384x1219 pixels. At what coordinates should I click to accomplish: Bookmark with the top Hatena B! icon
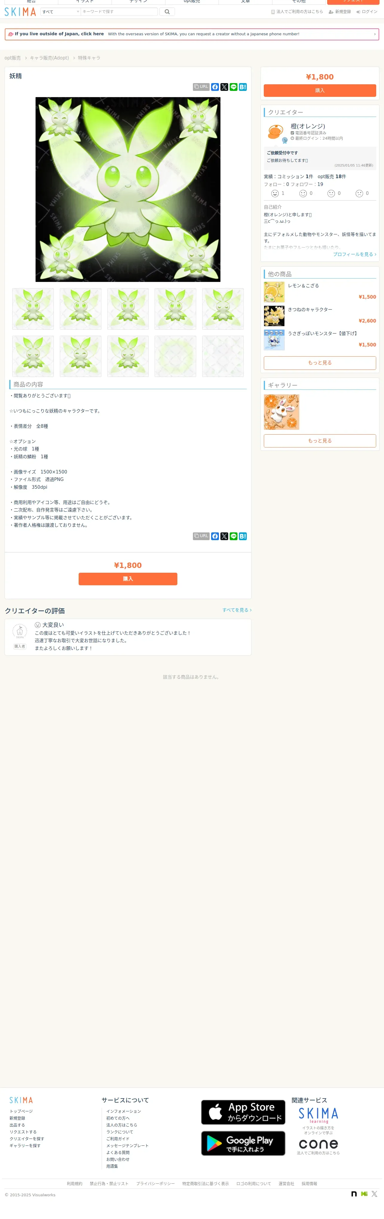click(x=243, y=87)
